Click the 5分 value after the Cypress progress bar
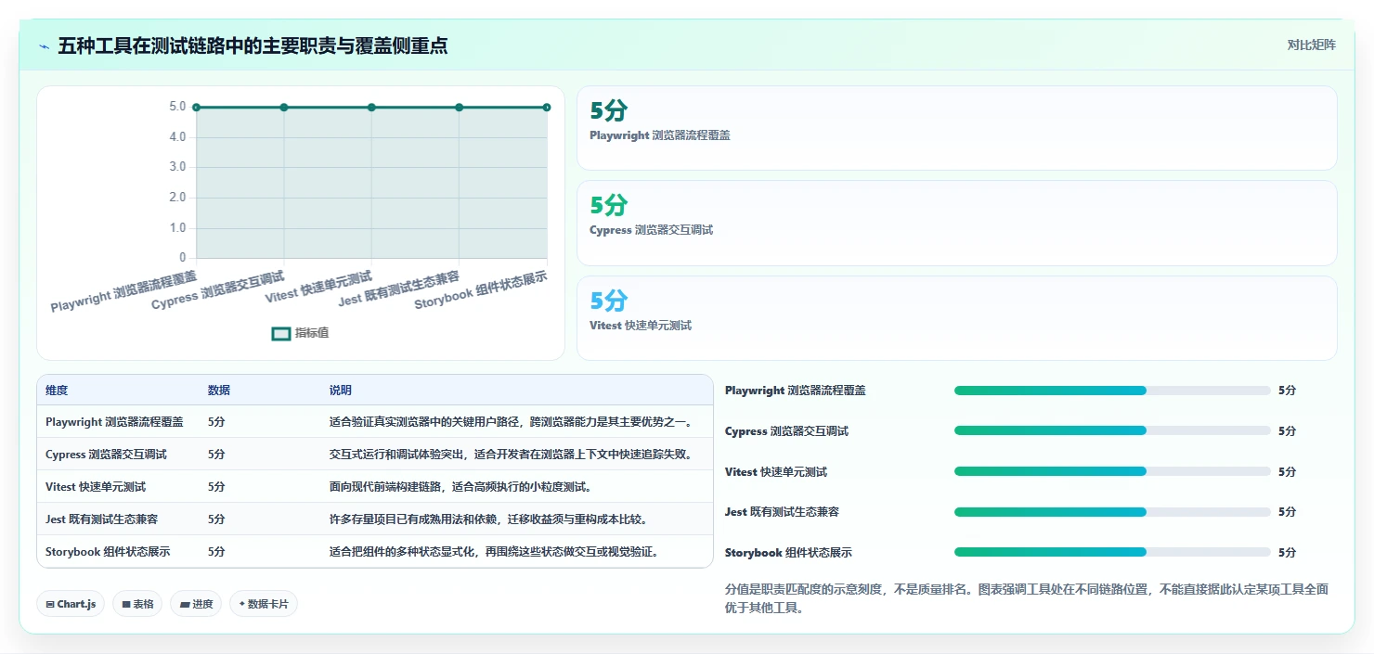Screen dimensions: 1374x654 pyautogui.click(x=1287, y=431)
